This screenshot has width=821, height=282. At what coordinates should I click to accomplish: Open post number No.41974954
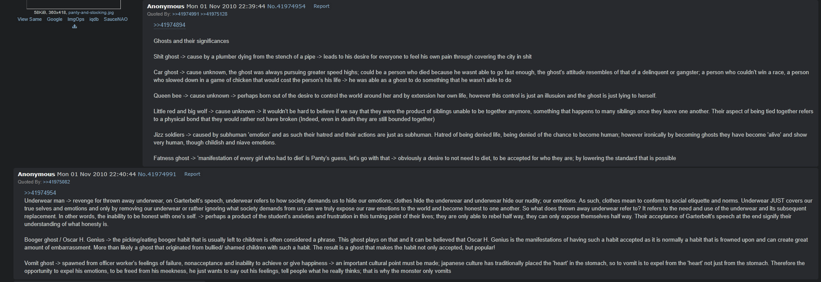(286, 6)
